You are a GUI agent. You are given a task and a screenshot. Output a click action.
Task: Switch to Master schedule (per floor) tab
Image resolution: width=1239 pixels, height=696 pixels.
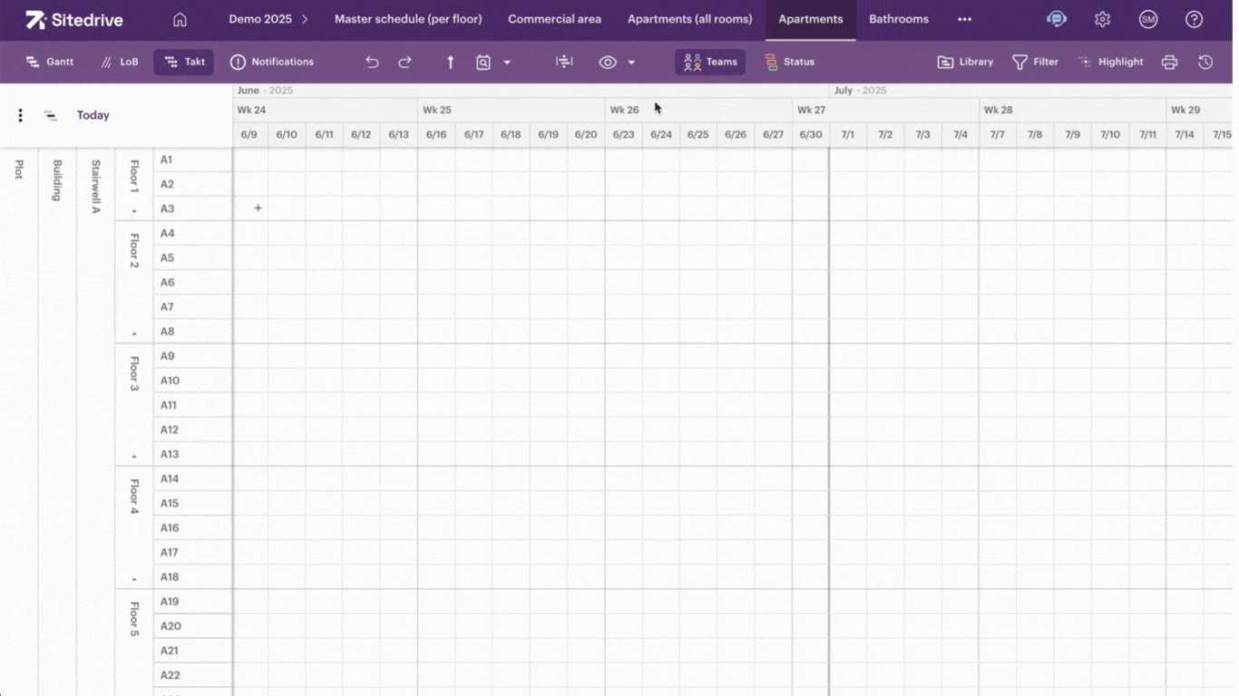[x=408, y=19]
